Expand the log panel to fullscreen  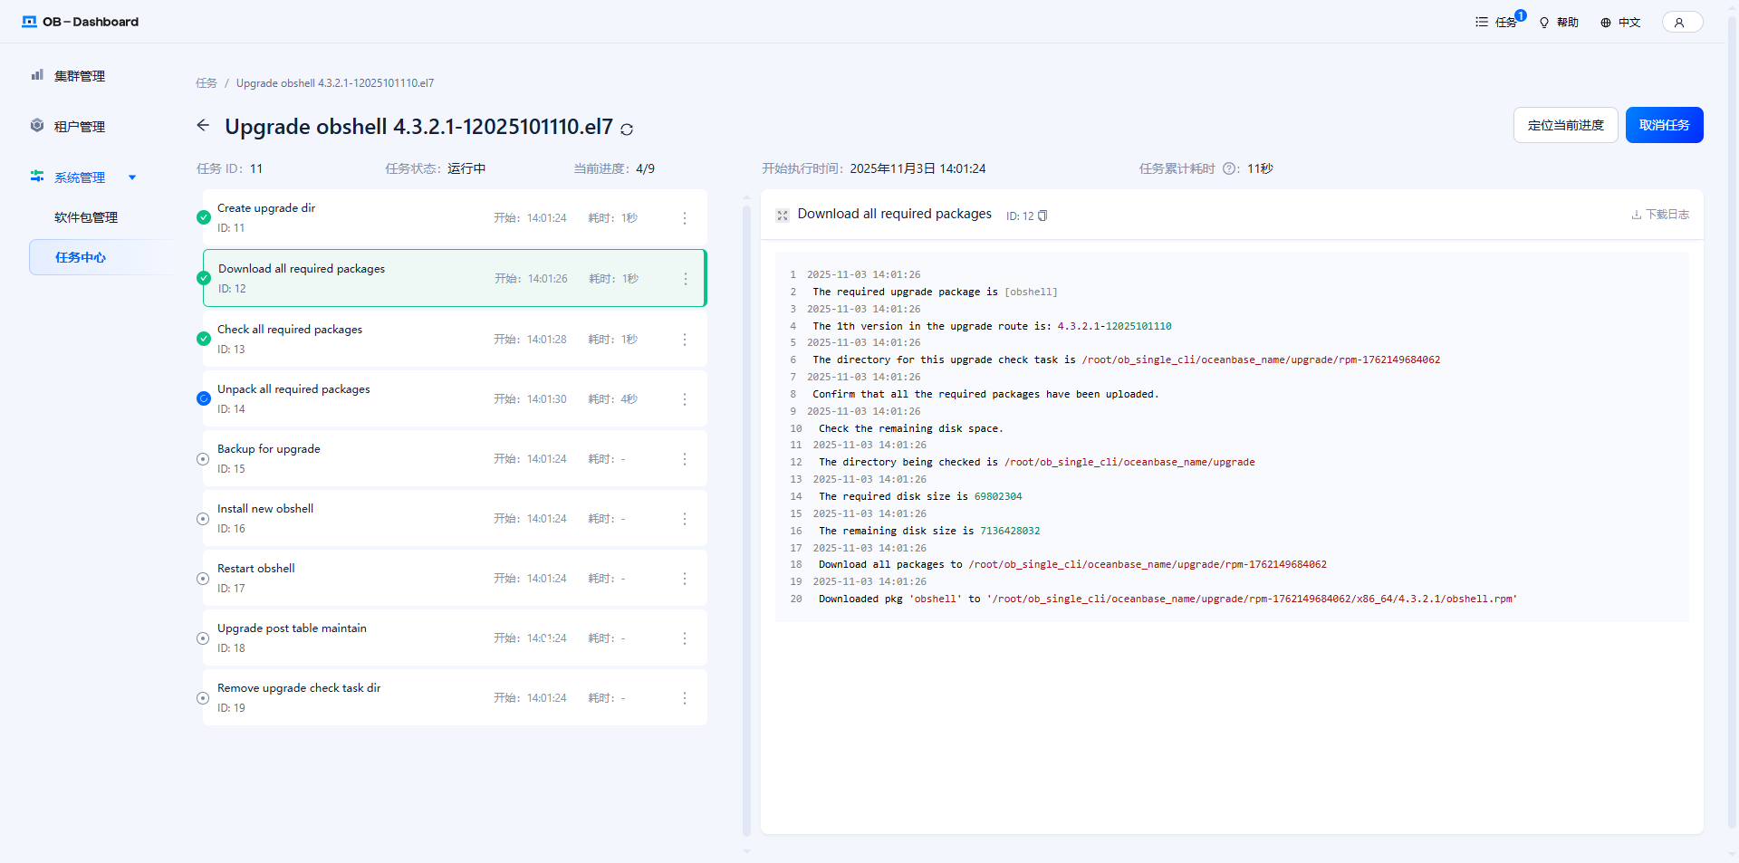(x=783, y=216)
